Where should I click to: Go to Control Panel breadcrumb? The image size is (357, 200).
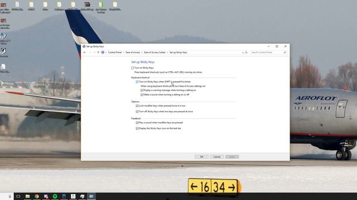pyautogui.click(x=115, y=52)
